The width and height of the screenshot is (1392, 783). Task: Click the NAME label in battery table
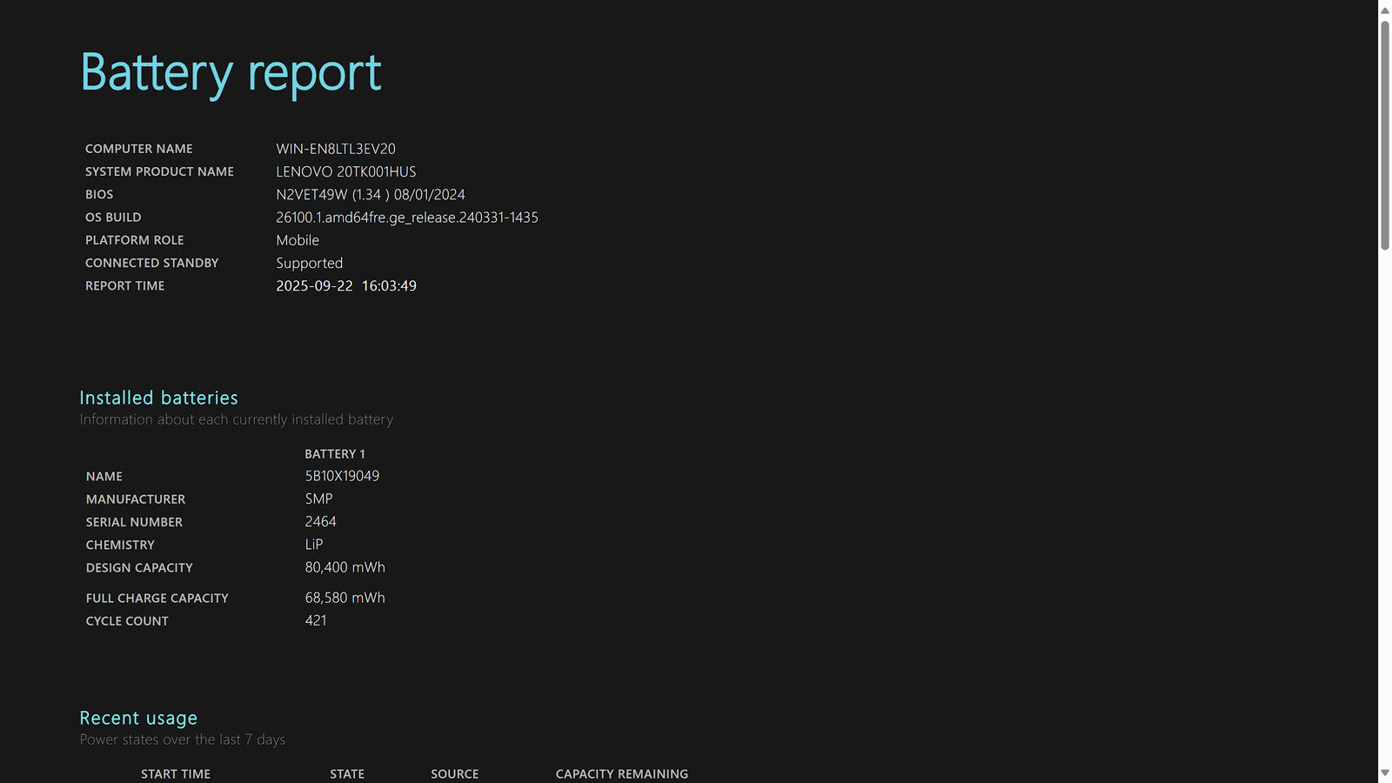[104, 477]
